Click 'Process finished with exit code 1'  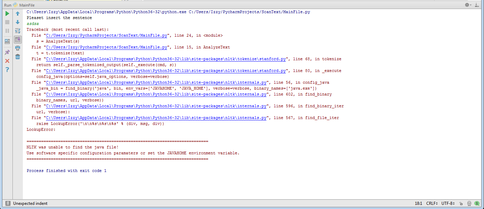[x=66, y=171]
